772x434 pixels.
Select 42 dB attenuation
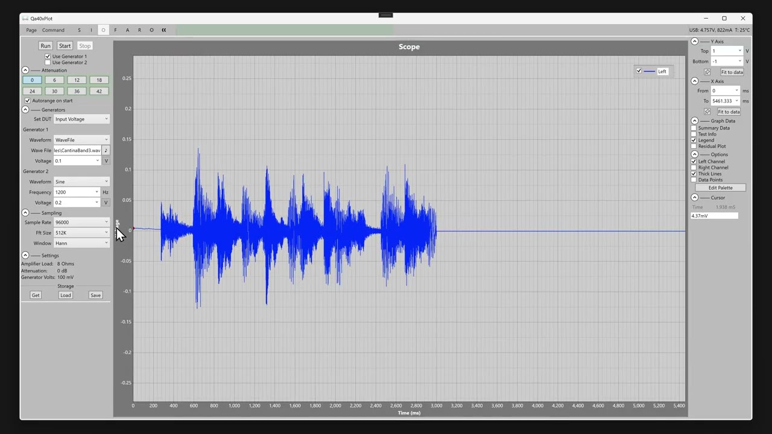[99, 91]
